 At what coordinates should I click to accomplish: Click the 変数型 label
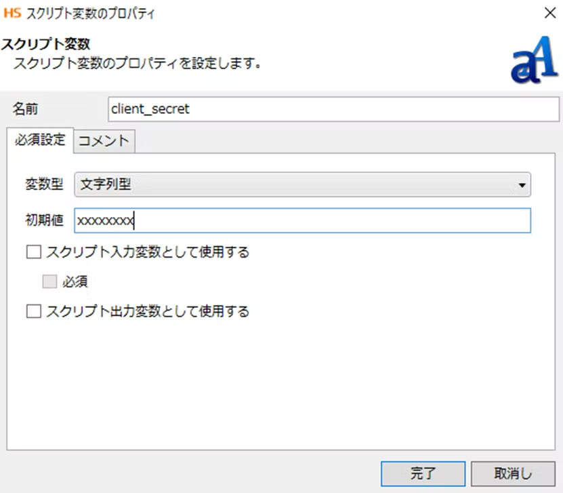[44, 184]
